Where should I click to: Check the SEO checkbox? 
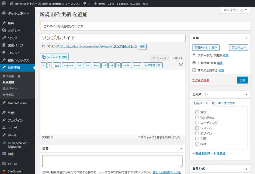tap(197, 112)
